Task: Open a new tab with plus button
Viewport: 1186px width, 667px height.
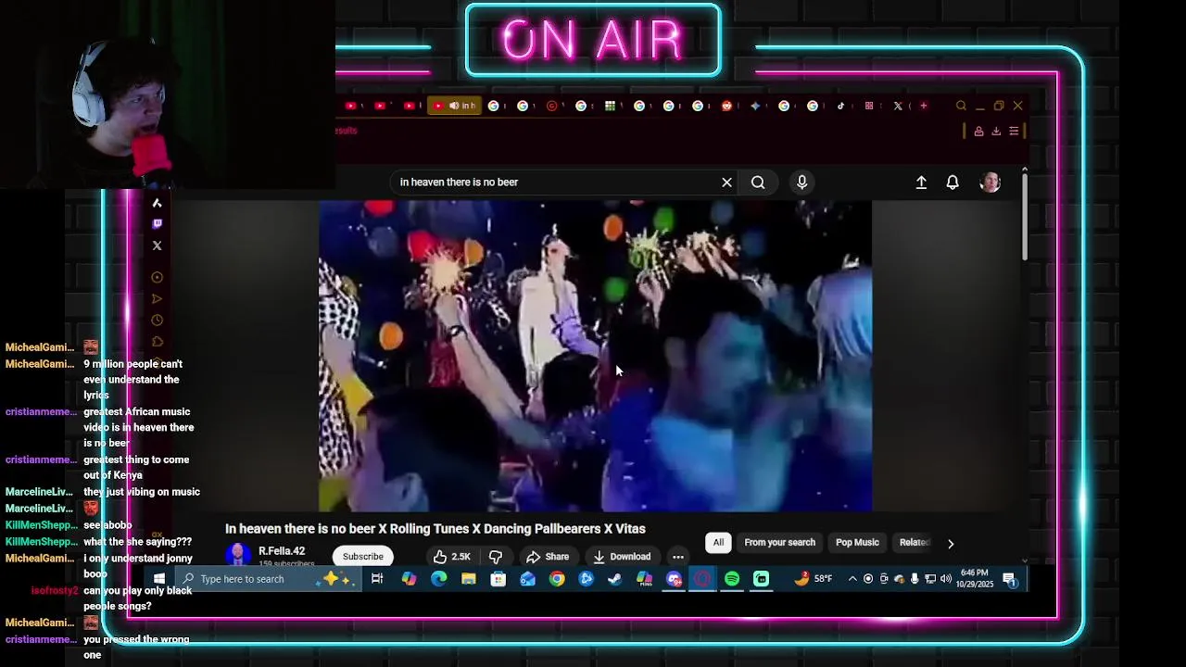Action: [923, 106]
